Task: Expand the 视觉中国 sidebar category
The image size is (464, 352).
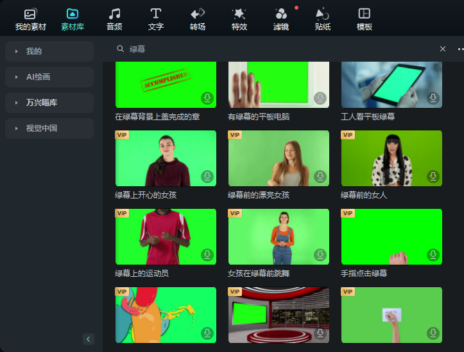Action: [49, 128]
